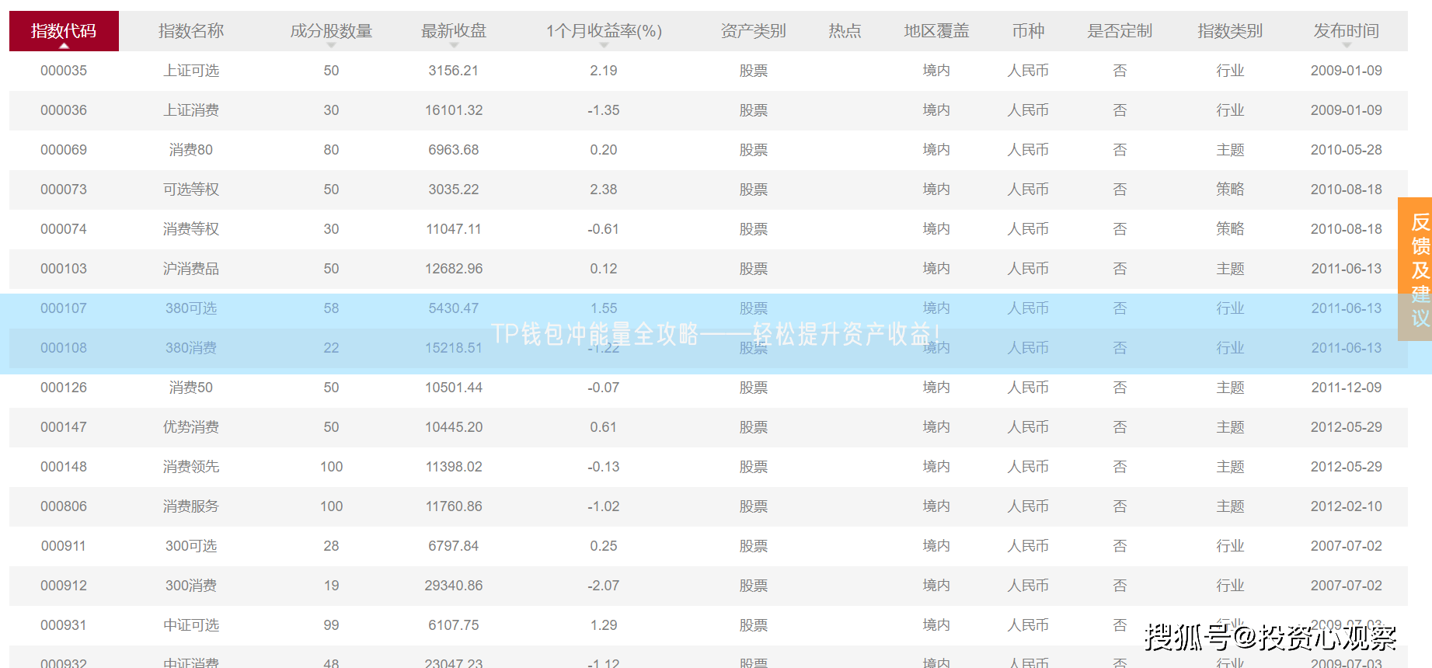Open index code 000103
Image resolution: width=1432 pixels, height=668 pixels.
click(64, 269)
